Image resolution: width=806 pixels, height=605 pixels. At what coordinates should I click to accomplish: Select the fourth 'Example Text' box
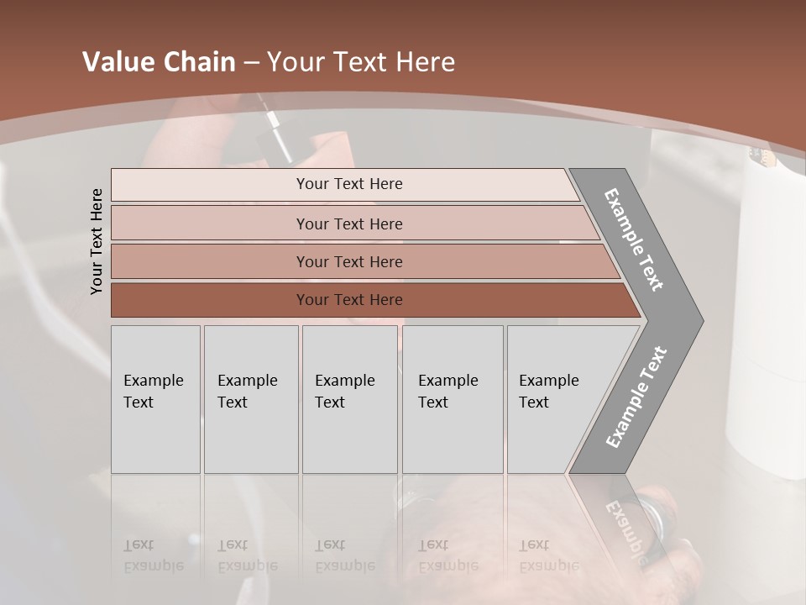[453, 399]
